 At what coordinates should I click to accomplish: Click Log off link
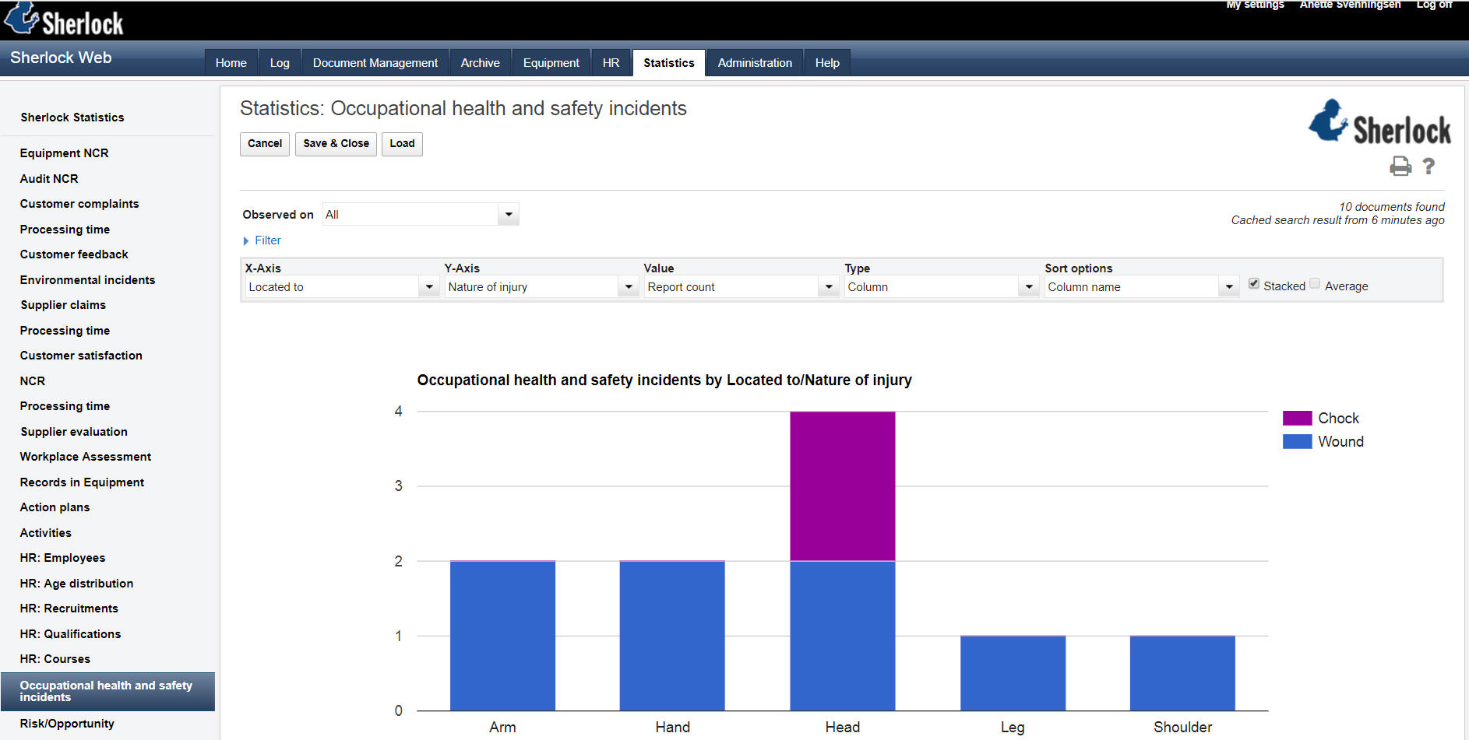1434,5
